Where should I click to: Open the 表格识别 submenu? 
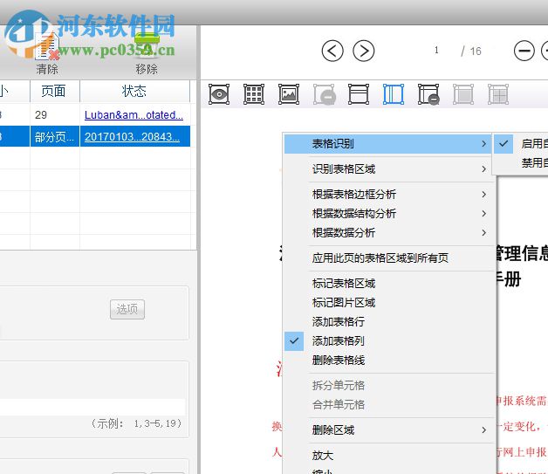click(387, 144)
